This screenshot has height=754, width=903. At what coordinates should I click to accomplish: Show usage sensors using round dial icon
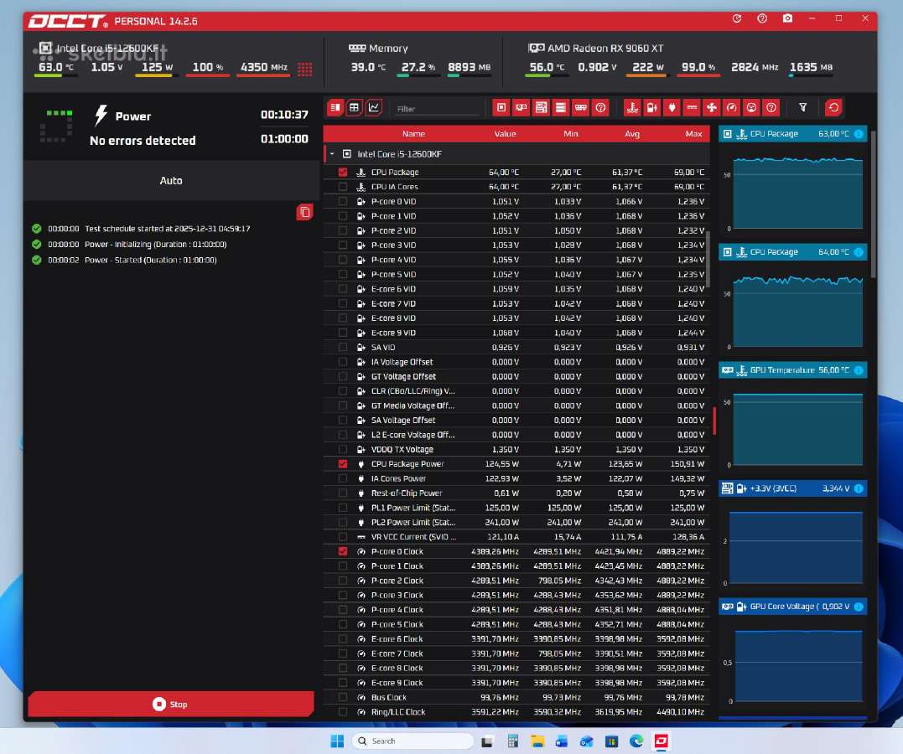[x=751, y=107]
